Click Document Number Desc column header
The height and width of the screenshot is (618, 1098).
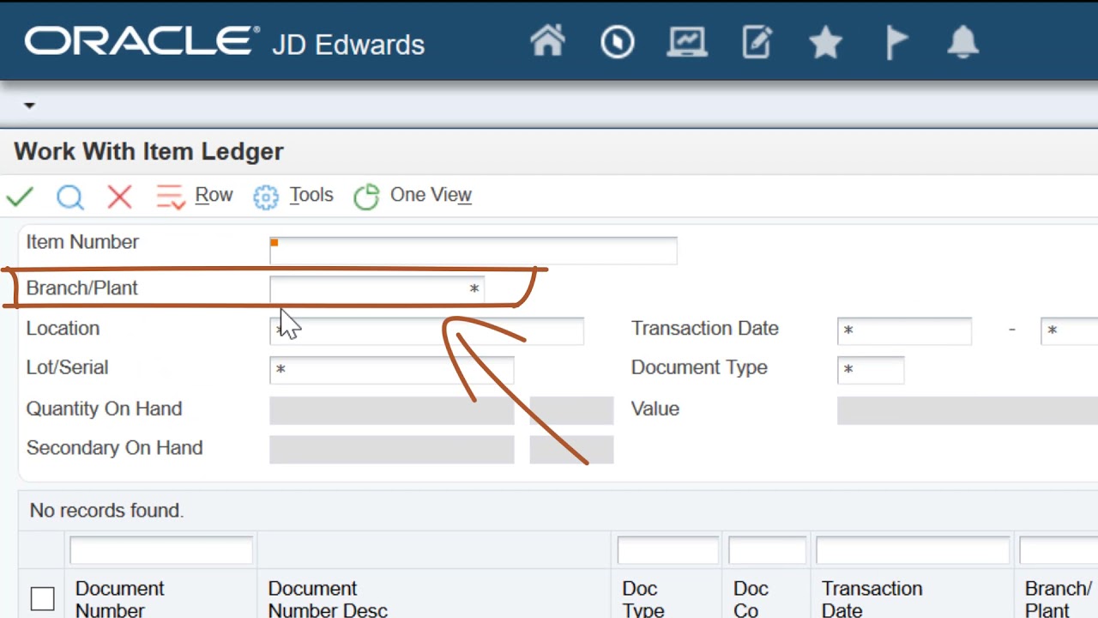click(328, 599)
